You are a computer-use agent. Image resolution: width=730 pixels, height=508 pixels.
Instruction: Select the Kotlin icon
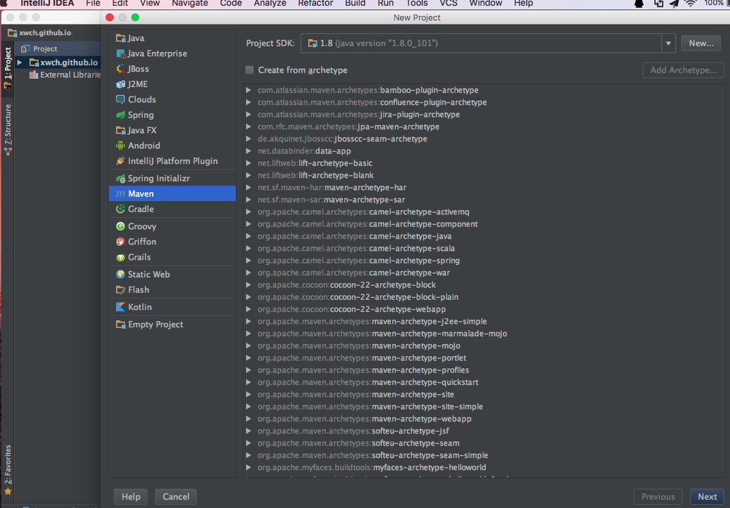120,307
